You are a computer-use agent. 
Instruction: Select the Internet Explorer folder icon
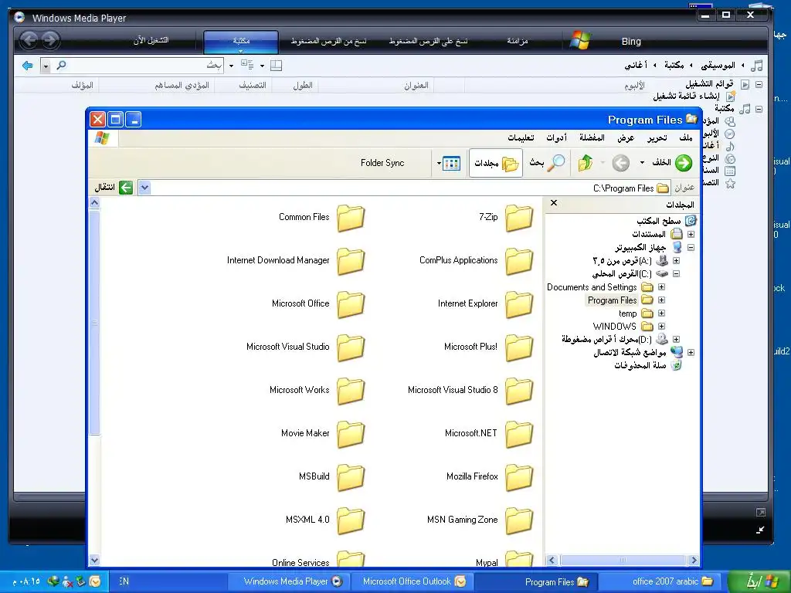pos(519,304)
